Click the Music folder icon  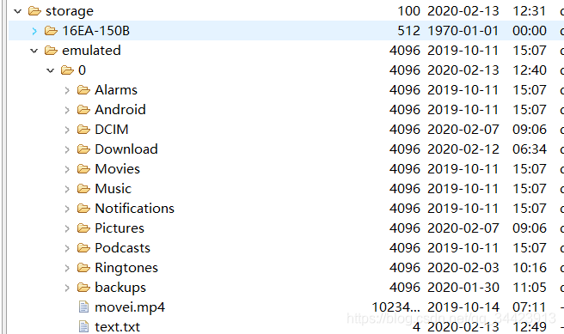[x=83, y=189]
